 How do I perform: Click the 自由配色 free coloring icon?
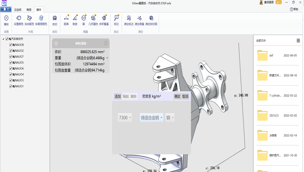[29, 19]
